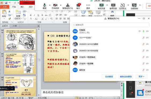Mute everyone with 全体静音
The image size is (151, 99).
coord(109,77)
